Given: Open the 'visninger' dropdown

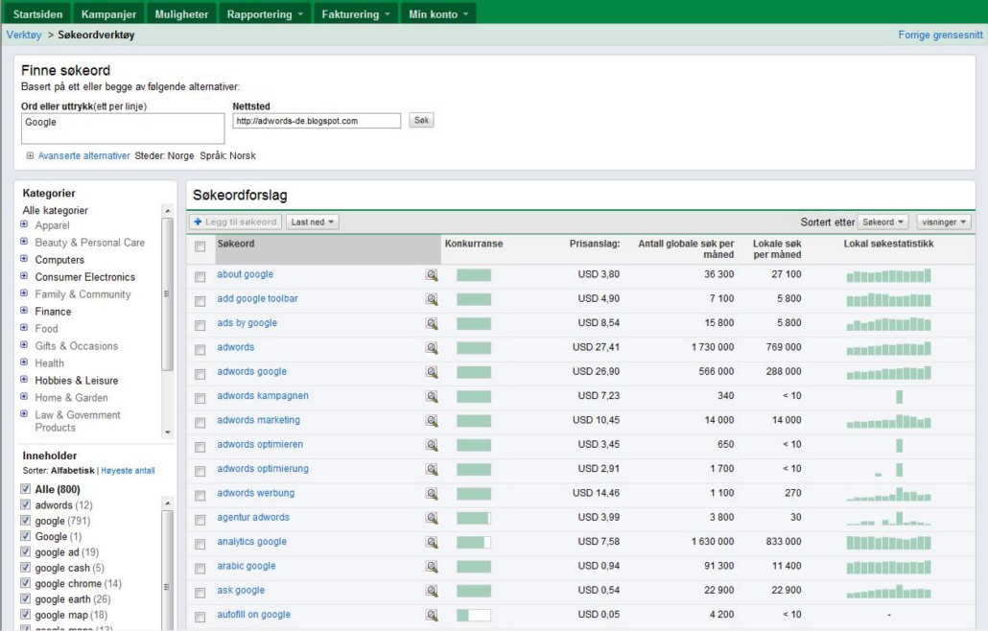Looking at the screenshot, I should click(943, 222).
